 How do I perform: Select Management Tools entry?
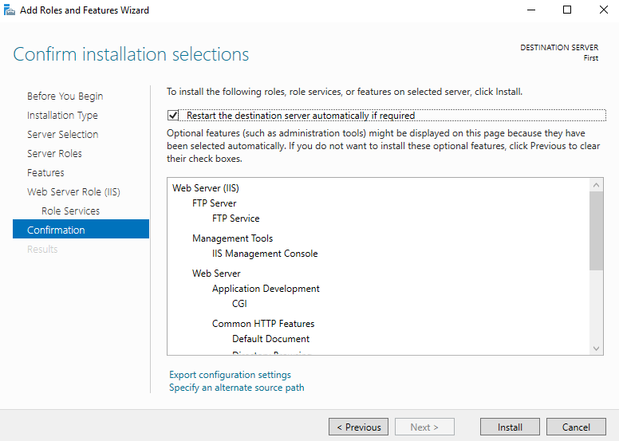coord(232,238)
